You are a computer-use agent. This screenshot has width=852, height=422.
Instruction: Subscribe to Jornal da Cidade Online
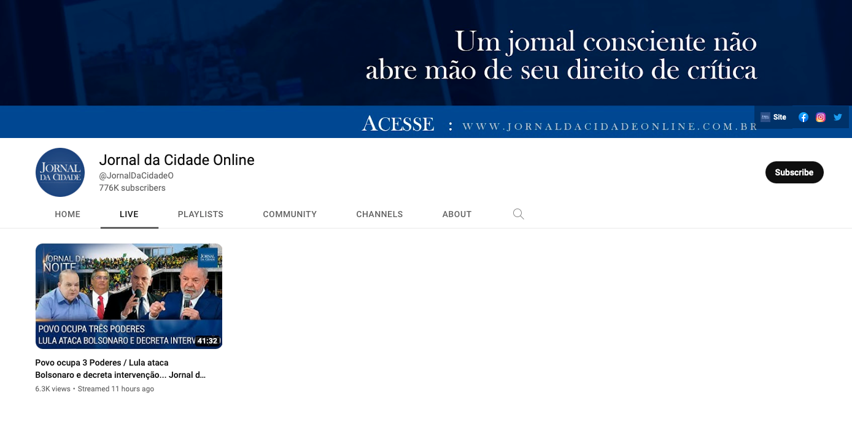point(794,172)
